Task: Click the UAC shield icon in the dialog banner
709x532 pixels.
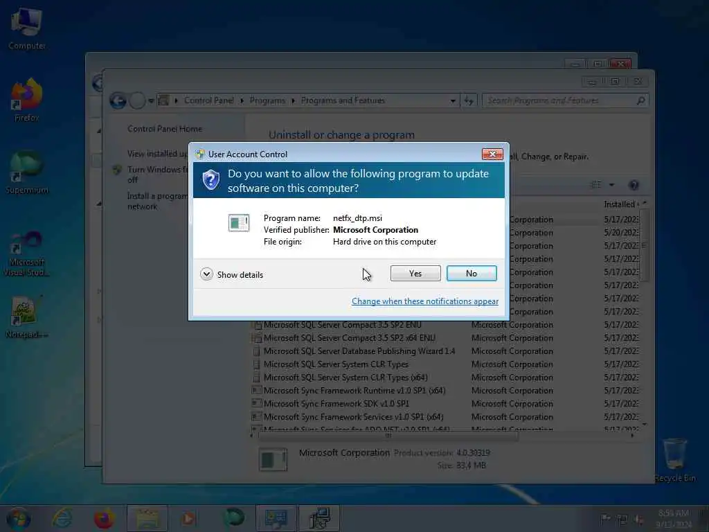Action: [210, 180]
